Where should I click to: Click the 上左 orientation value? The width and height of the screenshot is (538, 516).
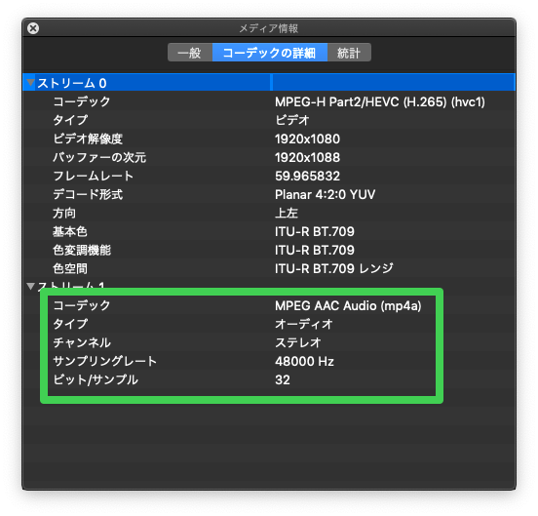287,213
